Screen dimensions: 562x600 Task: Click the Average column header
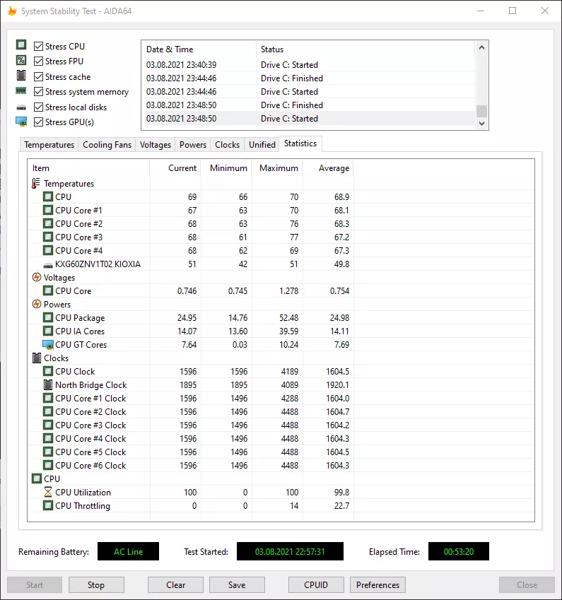pos(328,168)
